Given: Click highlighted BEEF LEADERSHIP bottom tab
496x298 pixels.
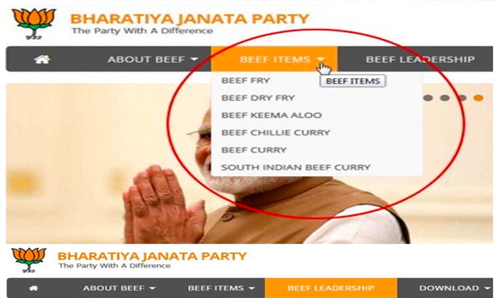Looking at the screenshot, I should click(331, 288).
